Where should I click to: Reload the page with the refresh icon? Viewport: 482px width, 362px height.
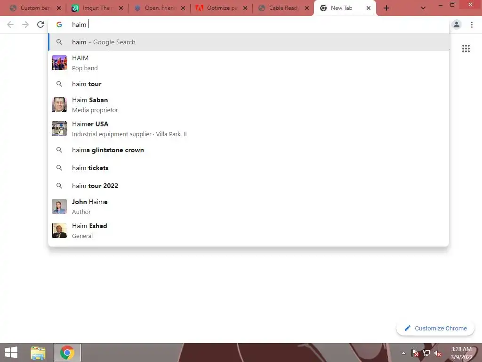(x=40, y=25)
